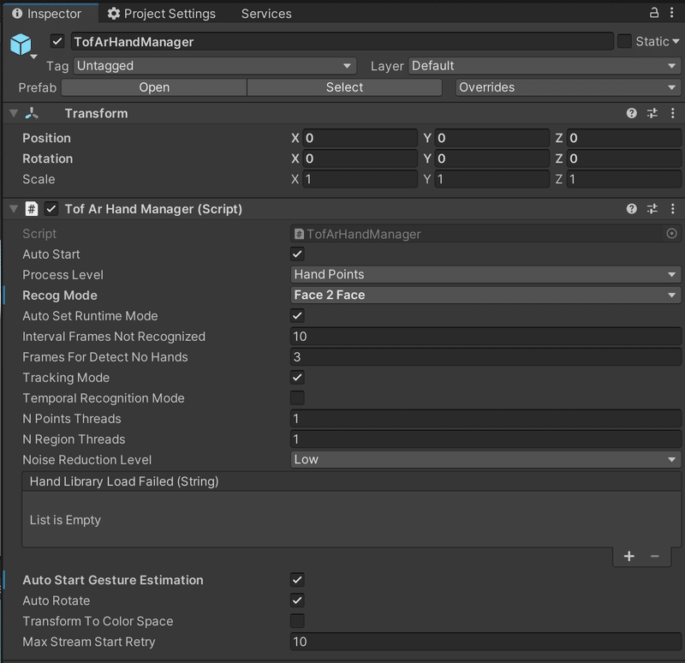
Task: Click the Rotation X field
Action: pos(360,158)
